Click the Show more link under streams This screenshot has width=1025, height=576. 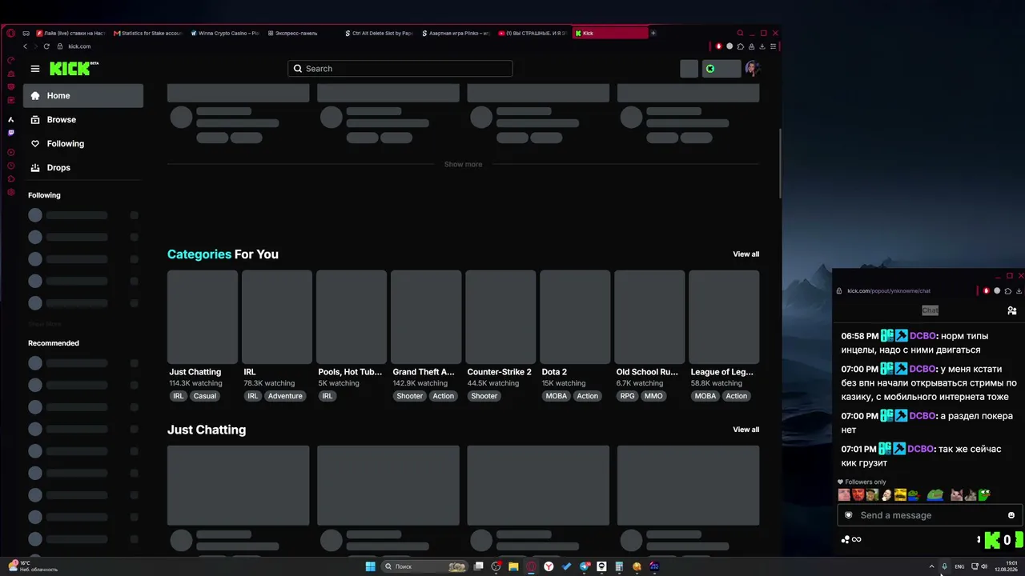(x=463, y=164)
